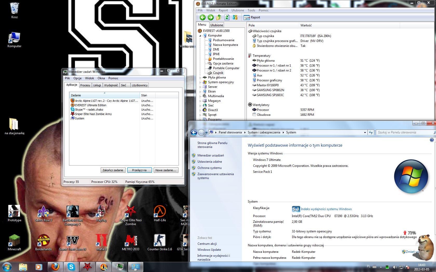Image resolution: width=436 pixels, height=272 pixels.
Task: Select Counter-Strike 1.6 desktop shortcut
Action: pos(160,242)
